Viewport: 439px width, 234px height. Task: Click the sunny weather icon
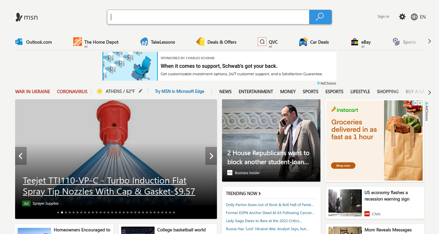coord(100,91)
